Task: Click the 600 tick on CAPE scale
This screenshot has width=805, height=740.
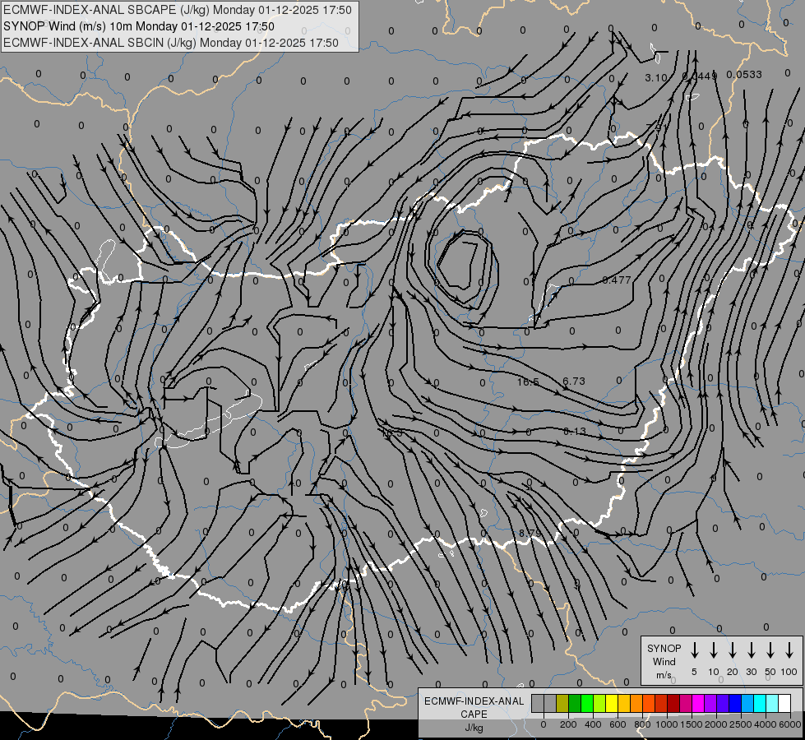Action: [x=618, y=724]
